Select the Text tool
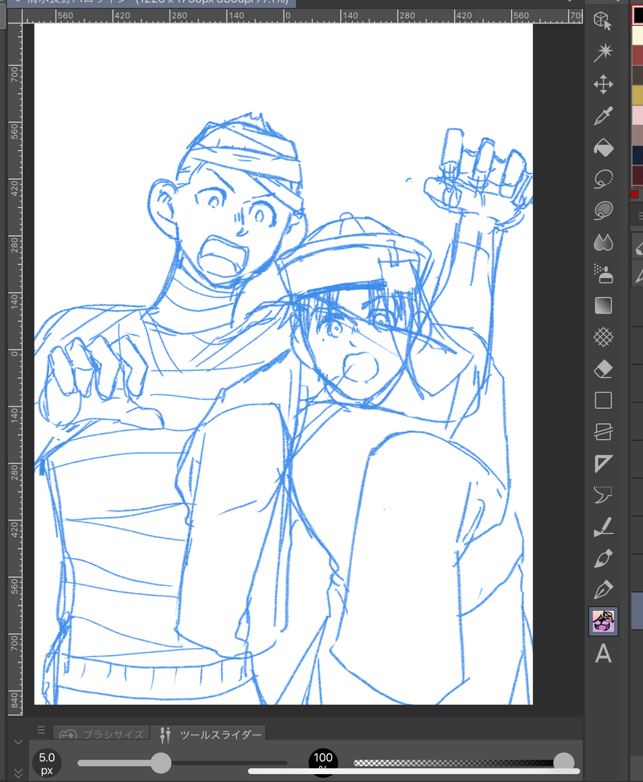The width and height of the screenshot is (643, 782). 603,654
